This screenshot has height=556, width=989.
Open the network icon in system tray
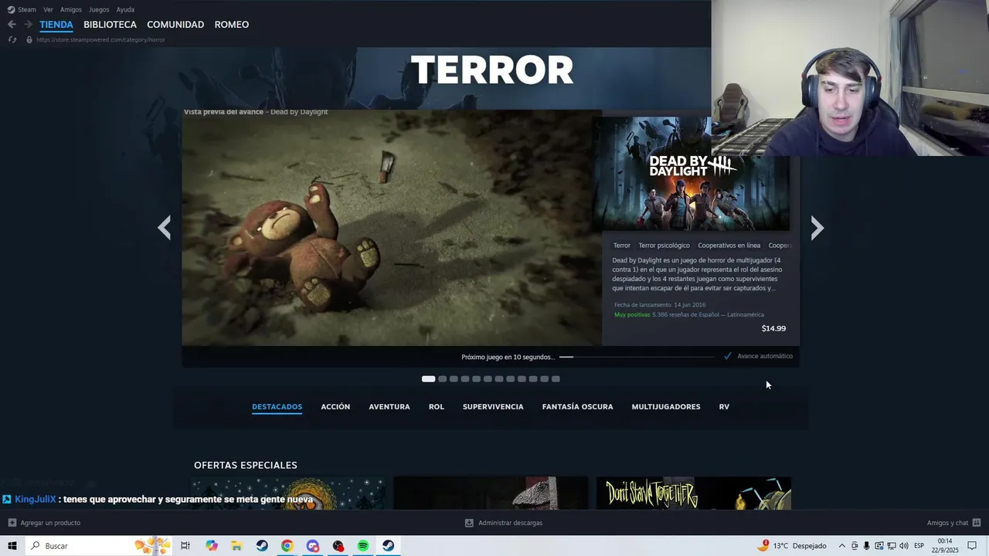[891, 546]
